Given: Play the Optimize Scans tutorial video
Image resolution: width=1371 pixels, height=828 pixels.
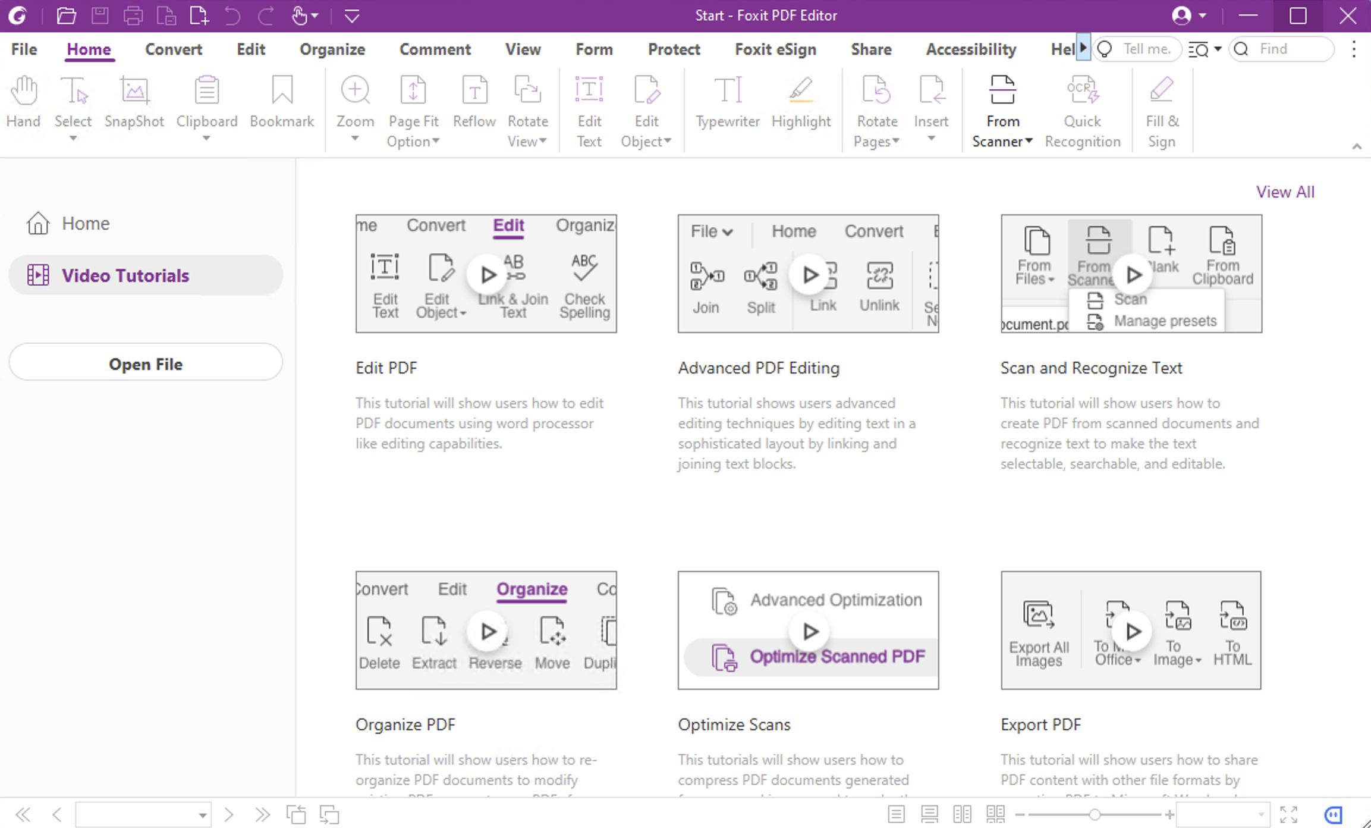Looking at the screenshot, I should [x=810, y=631].
